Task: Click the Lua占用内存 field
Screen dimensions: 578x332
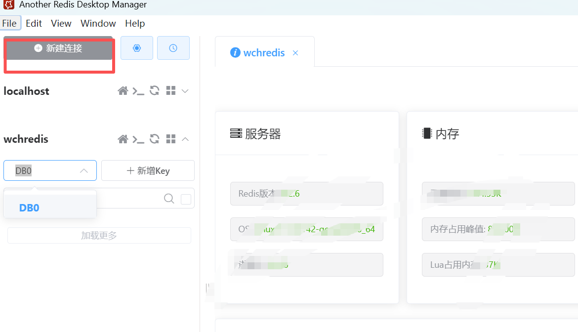Action: [x=498, y=265]
